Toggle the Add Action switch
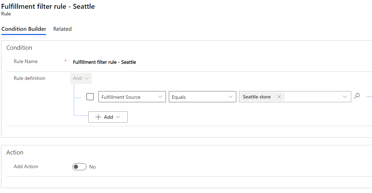Viewport: 372px width, 193px height. [x=79, y=167]
